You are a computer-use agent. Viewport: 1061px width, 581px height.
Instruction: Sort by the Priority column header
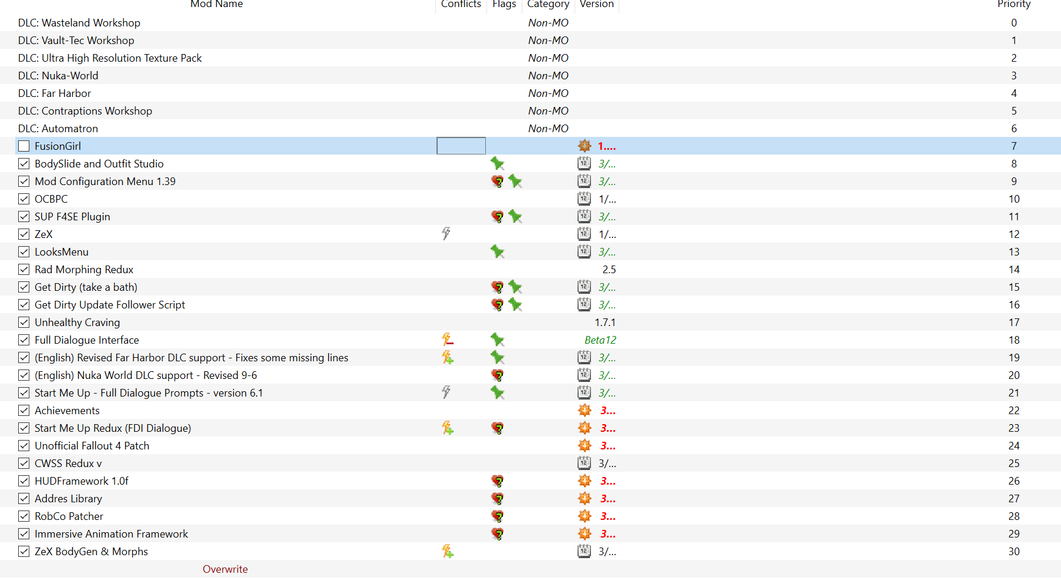pos(1014,4)
